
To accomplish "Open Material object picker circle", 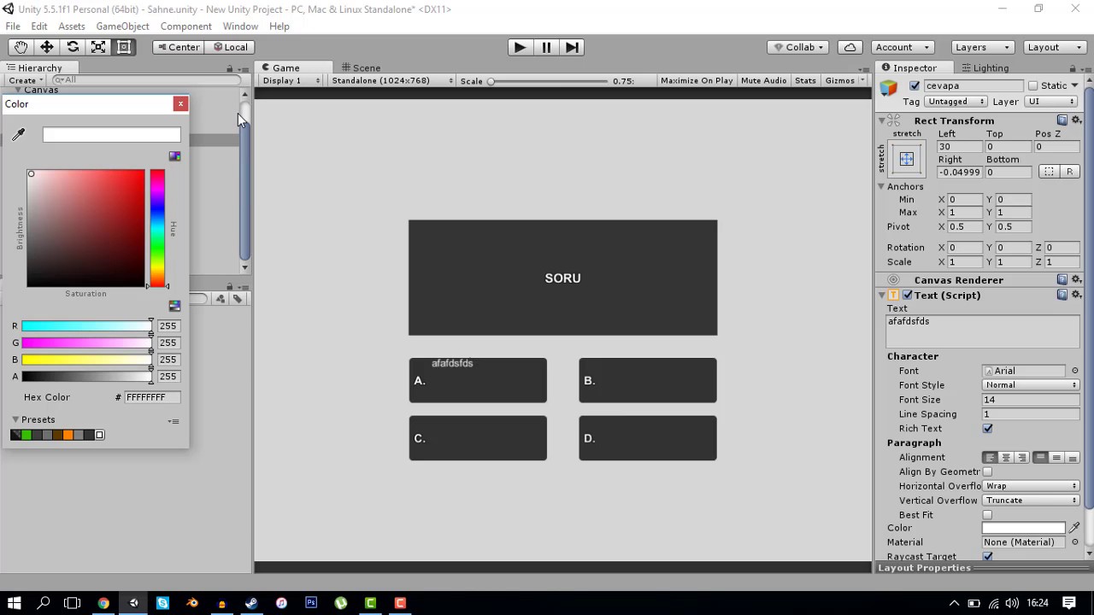I will coord(1075,542).
